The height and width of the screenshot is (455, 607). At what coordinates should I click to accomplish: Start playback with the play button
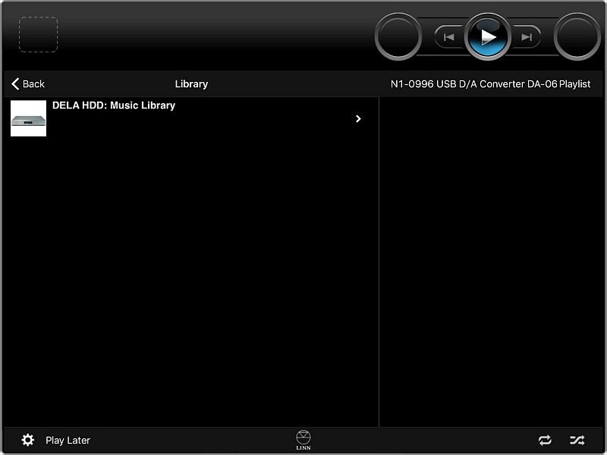[x=487, y=37]
